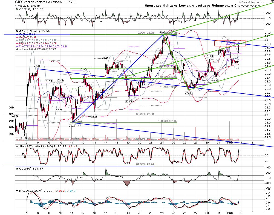
Task: Click the red MA(200) legend line marker
Action: point(17,38)
